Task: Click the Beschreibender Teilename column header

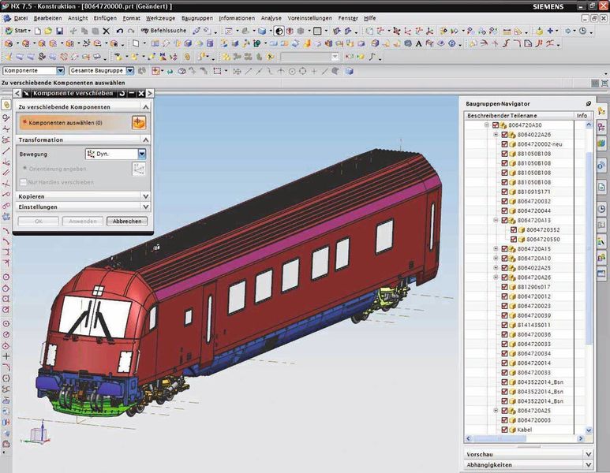Action: click(519, 115)
